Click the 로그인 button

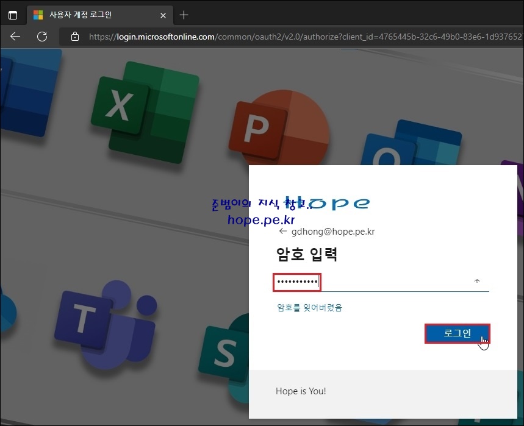pos(457,333)
